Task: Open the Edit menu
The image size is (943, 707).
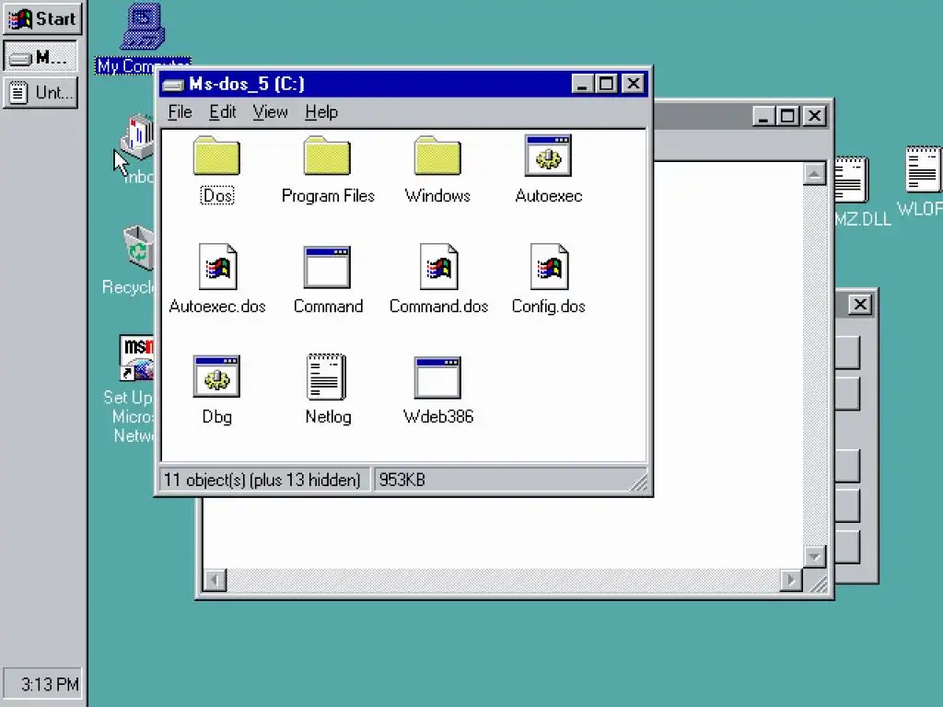Action: coord(223,111)
